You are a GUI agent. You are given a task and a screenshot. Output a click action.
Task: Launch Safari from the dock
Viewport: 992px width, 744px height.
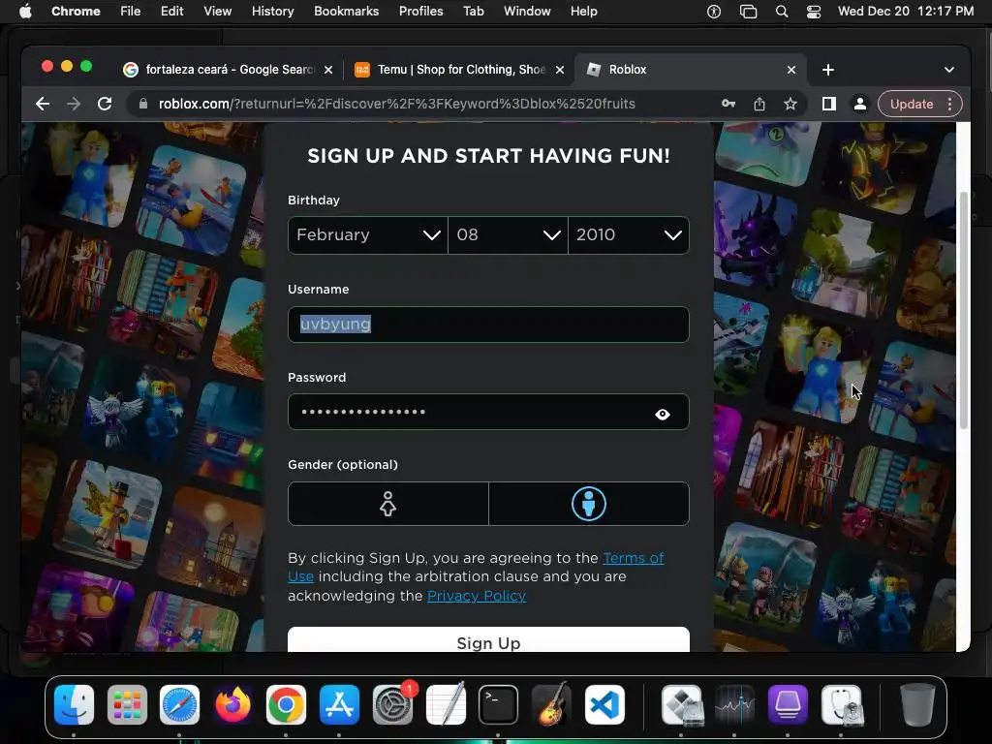179,704
